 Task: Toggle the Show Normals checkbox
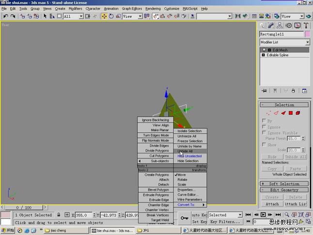(264, 144)
